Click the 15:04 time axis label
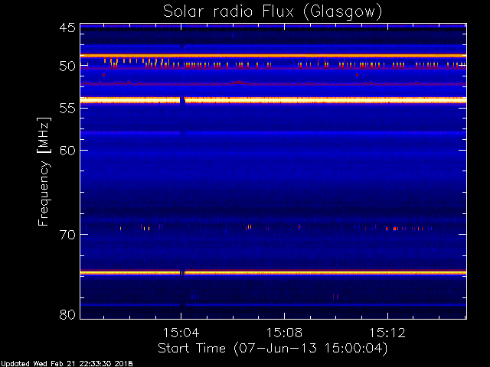 pos(181,333)
